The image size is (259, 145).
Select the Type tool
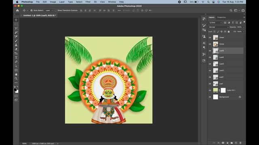16,58
